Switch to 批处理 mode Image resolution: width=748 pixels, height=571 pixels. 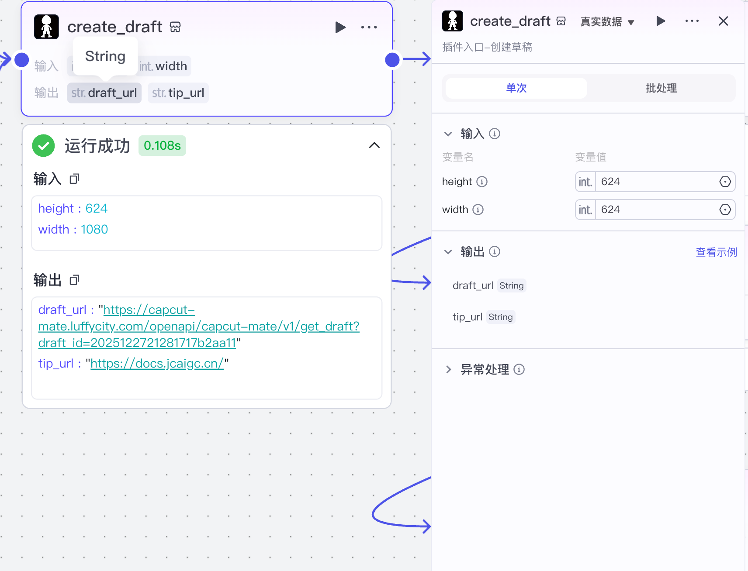click(661, 88)
